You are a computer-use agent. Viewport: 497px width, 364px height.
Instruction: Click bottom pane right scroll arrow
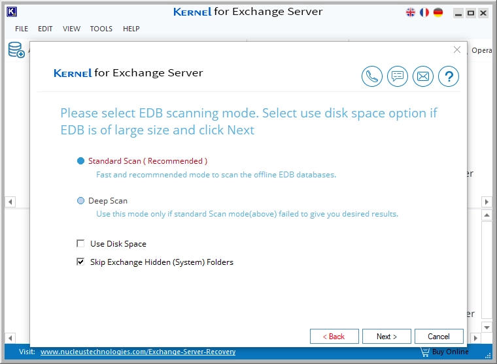475,338
